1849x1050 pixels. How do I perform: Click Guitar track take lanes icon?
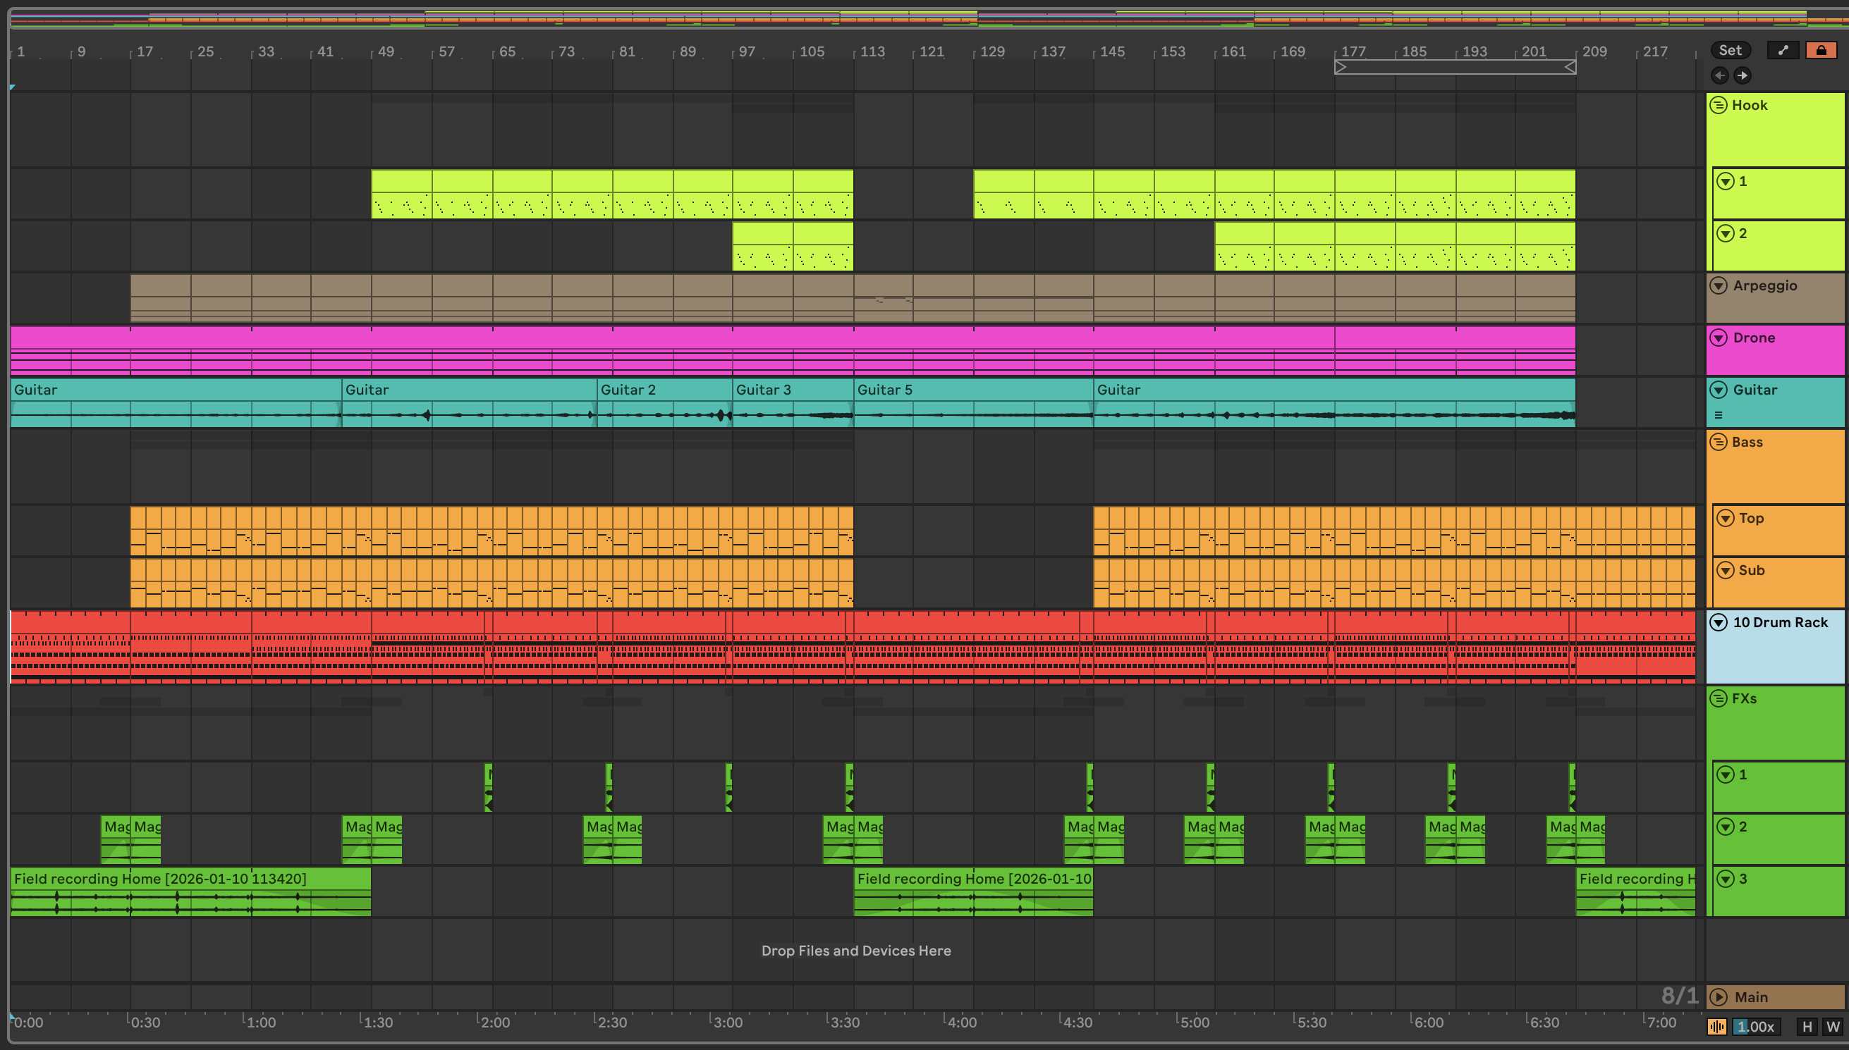click(x=1719, y=415)
